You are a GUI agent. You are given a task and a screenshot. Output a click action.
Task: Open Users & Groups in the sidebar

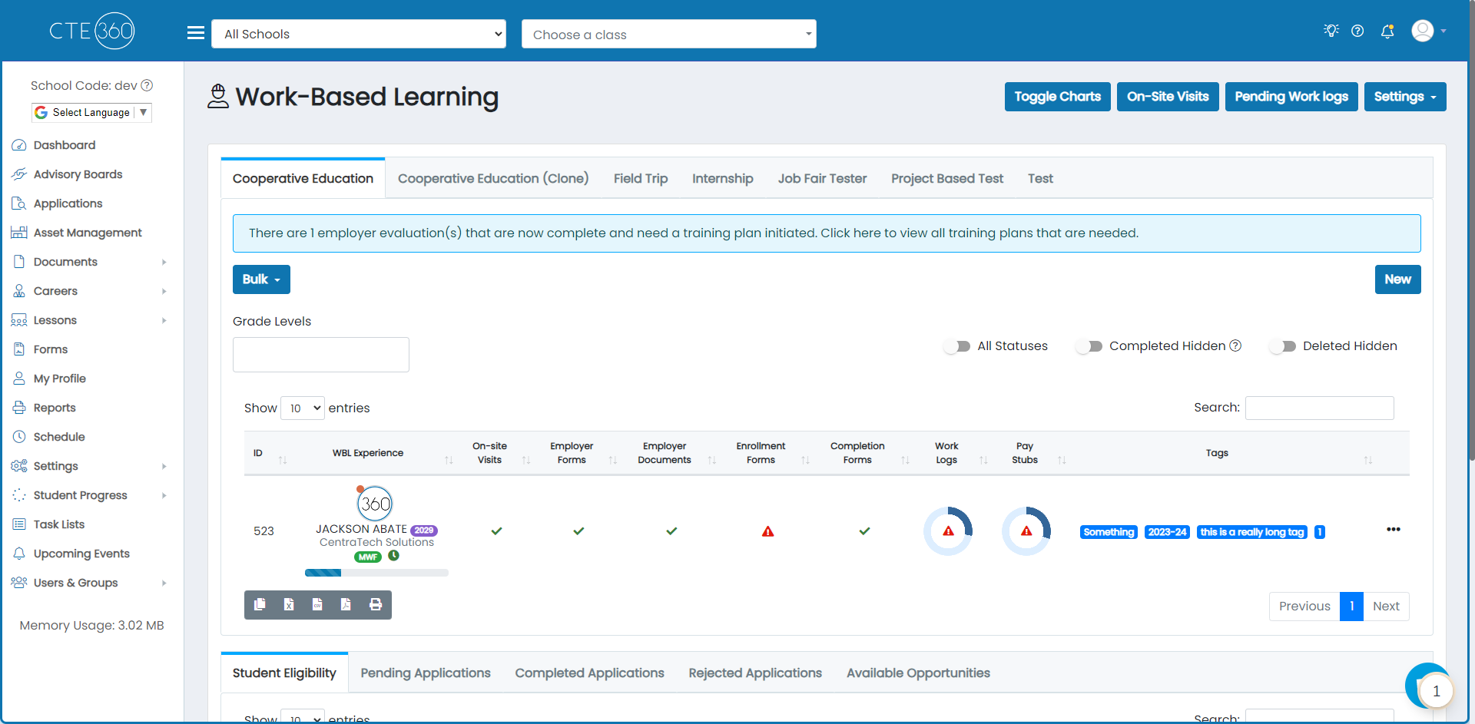90,583
